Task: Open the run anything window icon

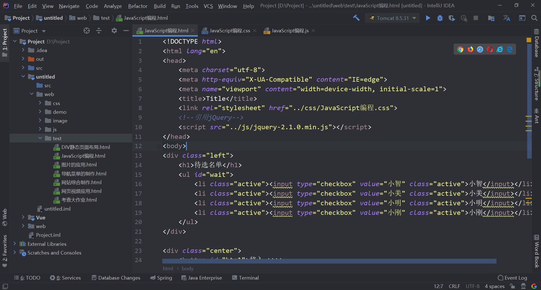Action: (522, 18)
